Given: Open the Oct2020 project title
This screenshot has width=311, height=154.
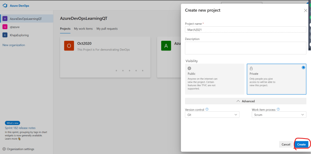Looking at the screenshot, I should point(84,43).
